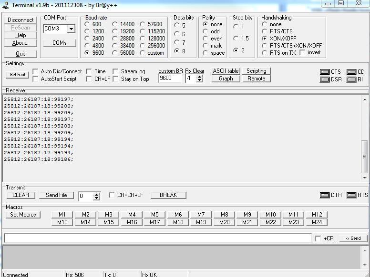This screenshot has height=277, width=370.
Task: Run macro M24
Action: [x=317, y=222]
